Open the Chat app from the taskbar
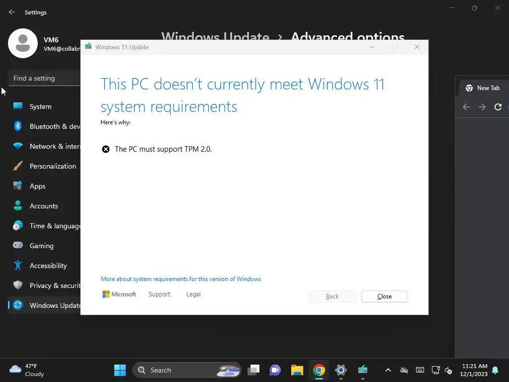Screen dimensions: 509x382 pos(275,370)
